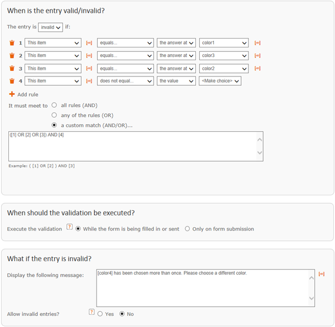This screenshot has width=335, height=327.
Task: Open rule 3 the answer at dropdown
Action: coord(176,69)
